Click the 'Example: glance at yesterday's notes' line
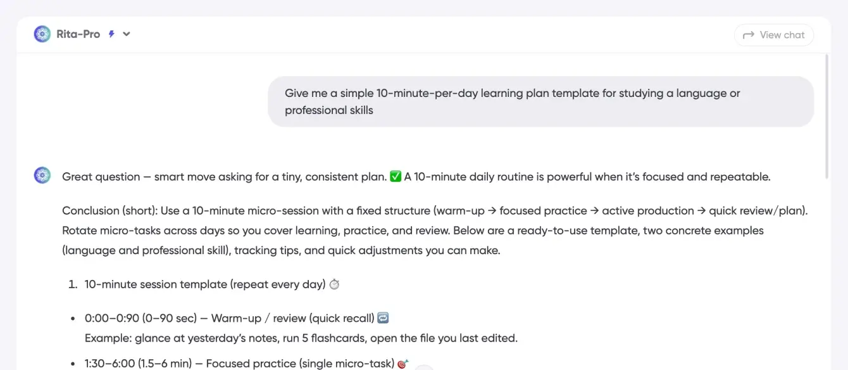 click(301, 338)
